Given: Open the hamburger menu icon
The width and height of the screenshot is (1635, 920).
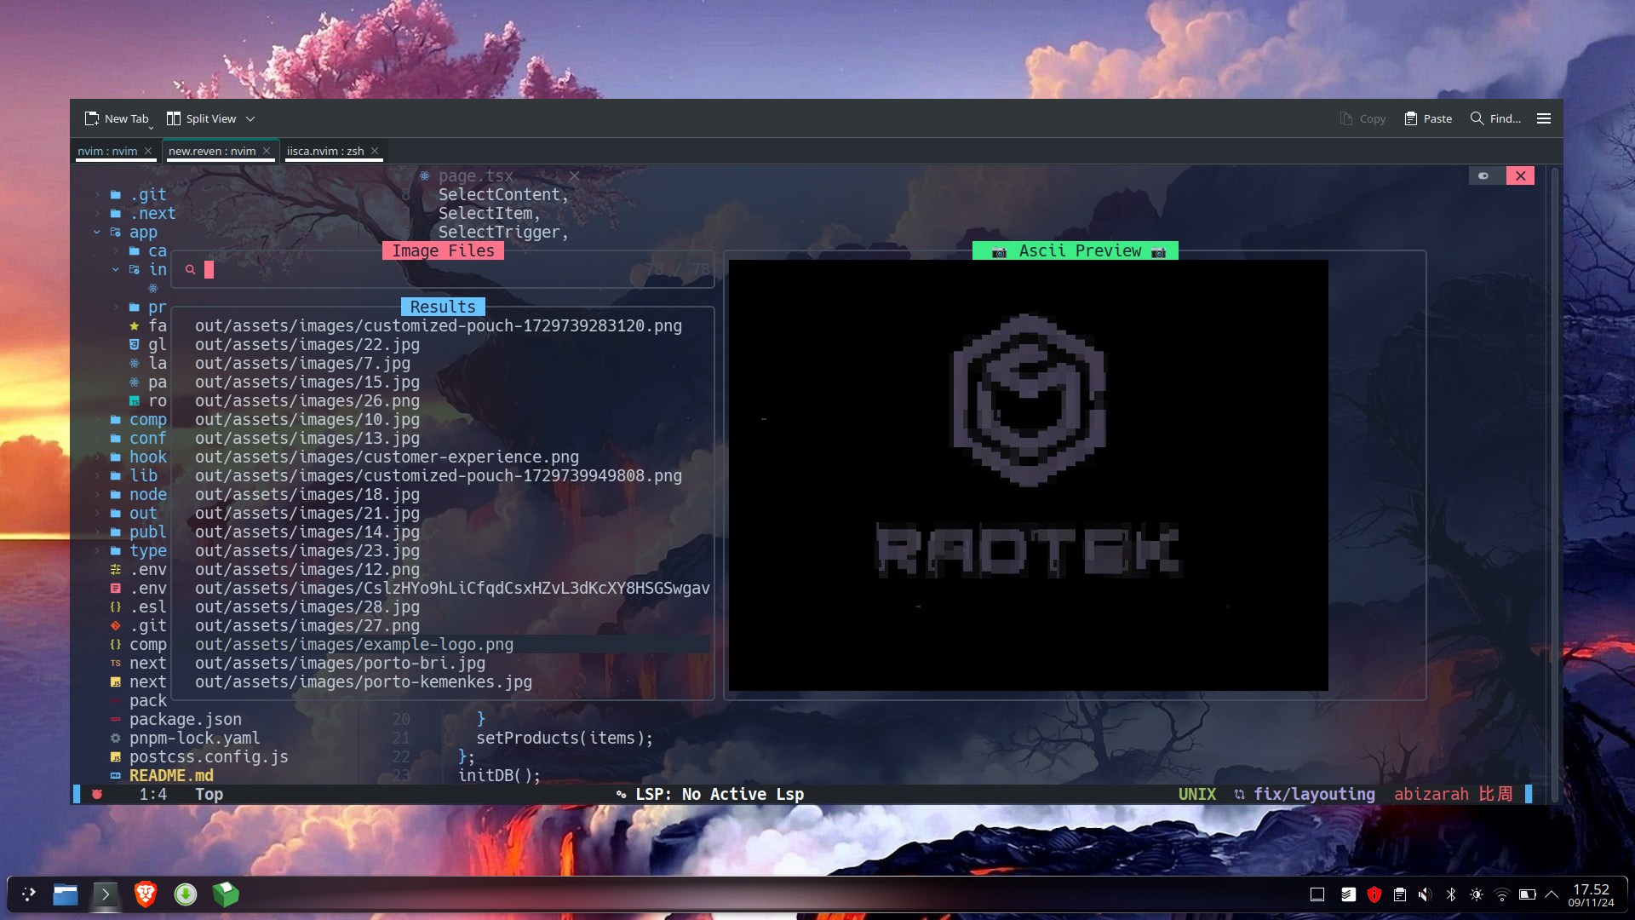Looking at the screenshot, I should 1543,118.
